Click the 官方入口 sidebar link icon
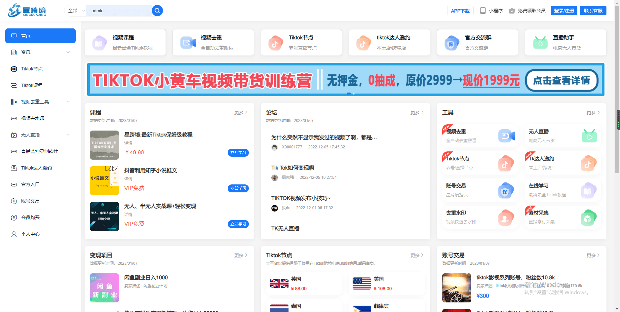 pos(14,184)
